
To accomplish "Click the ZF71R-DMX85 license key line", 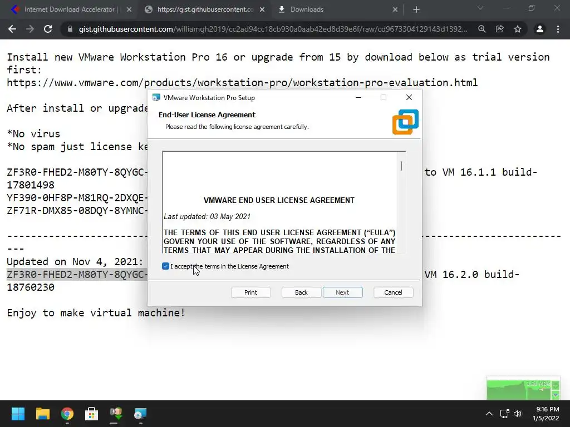I will (77, 211).
